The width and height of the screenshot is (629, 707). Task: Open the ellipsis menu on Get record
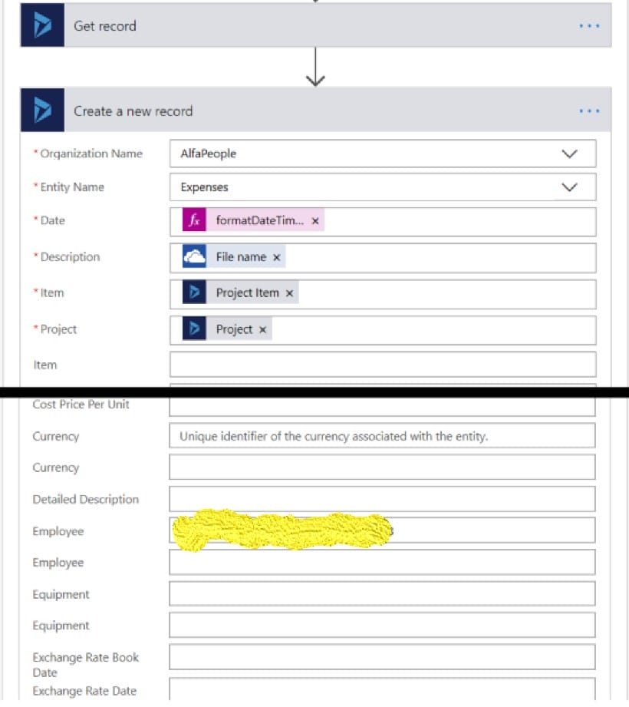coord(589,25)
